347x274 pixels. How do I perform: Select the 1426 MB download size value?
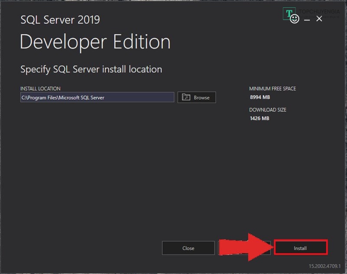(x=259, y=118)
